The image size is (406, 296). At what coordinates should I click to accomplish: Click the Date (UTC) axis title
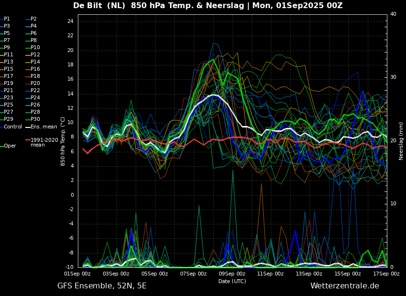[x=232, y=281]
